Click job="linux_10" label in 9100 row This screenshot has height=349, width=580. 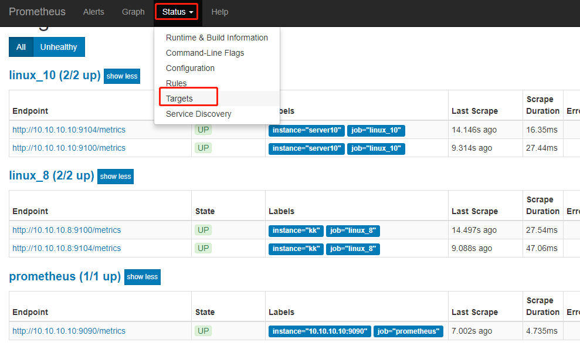pyautogui.click(x=376, y=148)
